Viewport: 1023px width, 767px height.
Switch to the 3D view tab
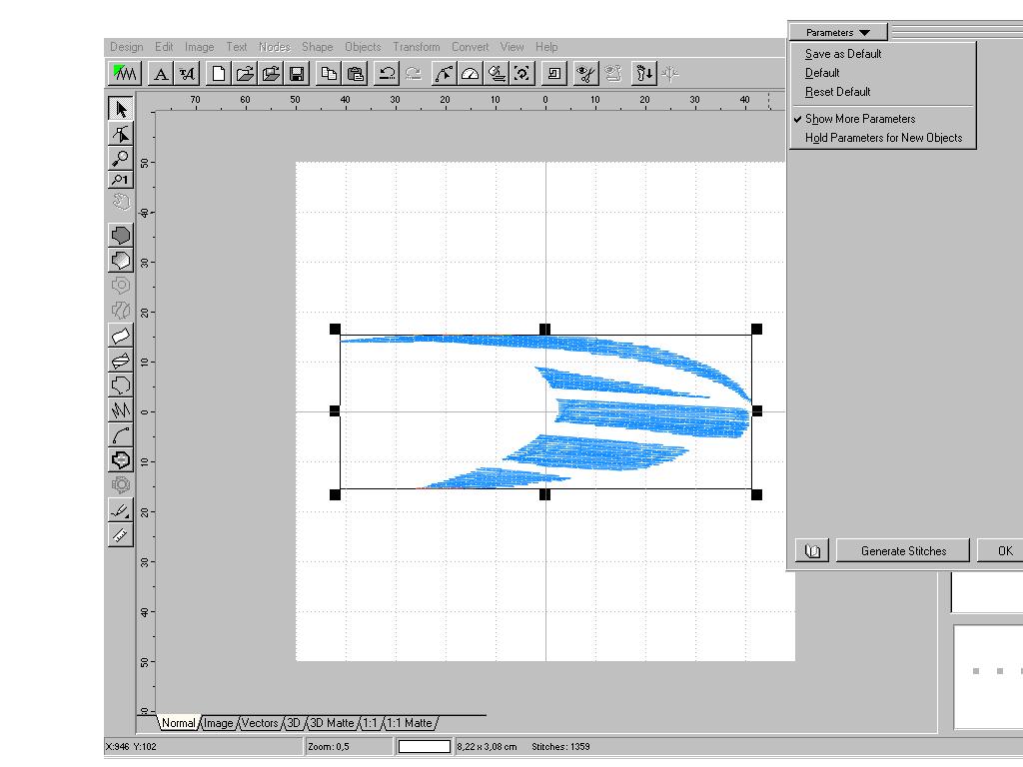click(x=294, y=723)
